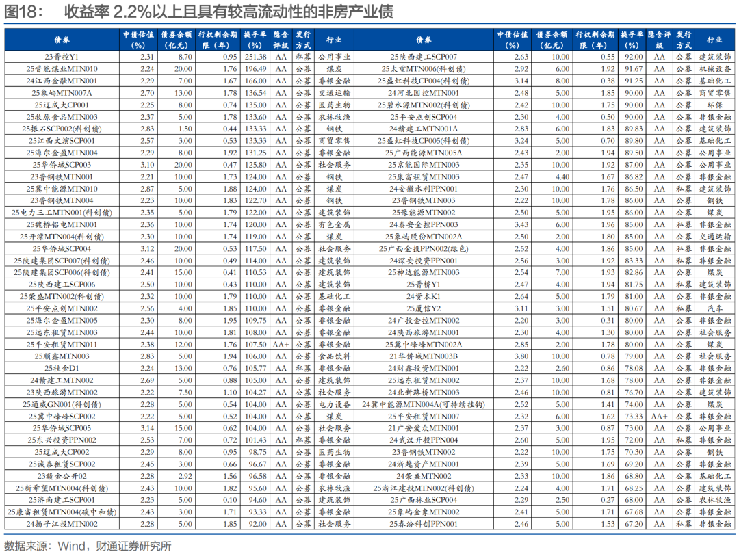Screen dimensions: 739x554
Task: Click 23鲁钢铁MTN001 entry
Action: point(62,176)
